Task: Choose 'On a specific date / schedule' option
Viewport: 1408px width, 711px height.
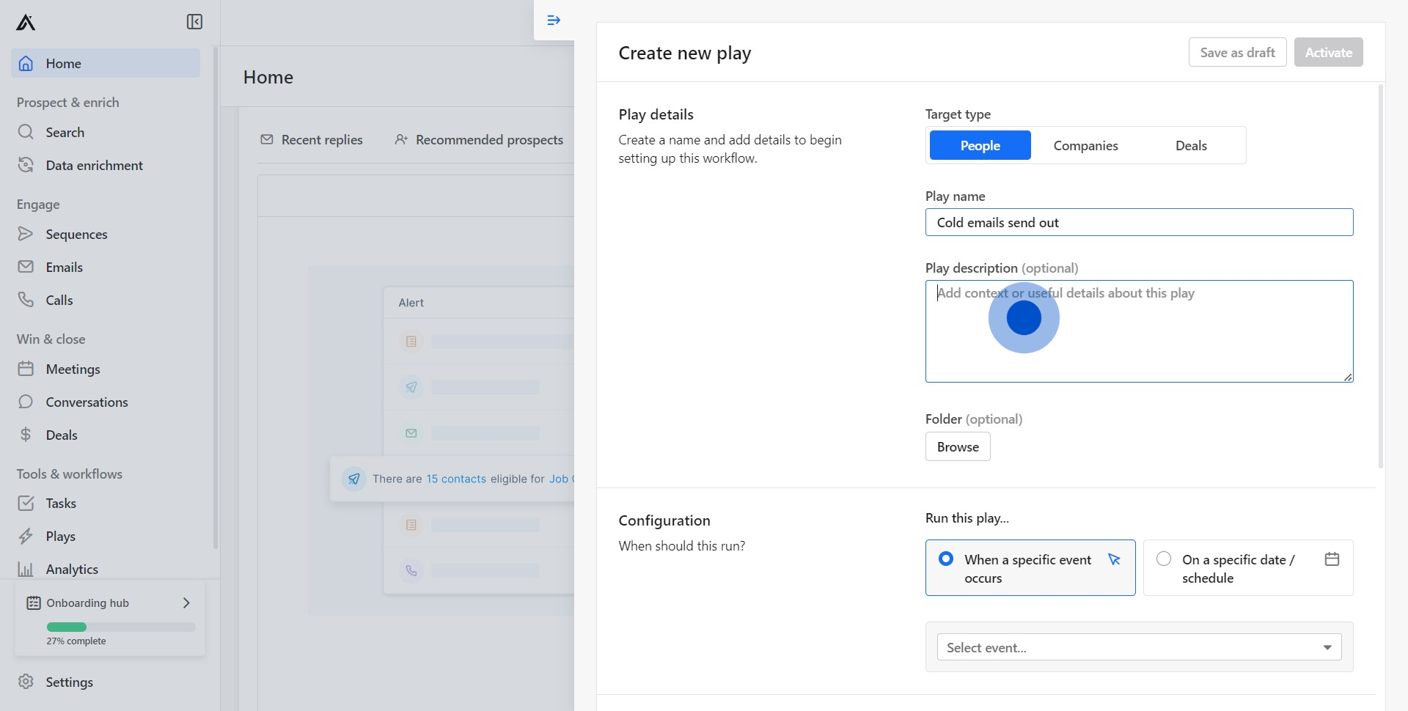Action: [x=1164, y=559]
